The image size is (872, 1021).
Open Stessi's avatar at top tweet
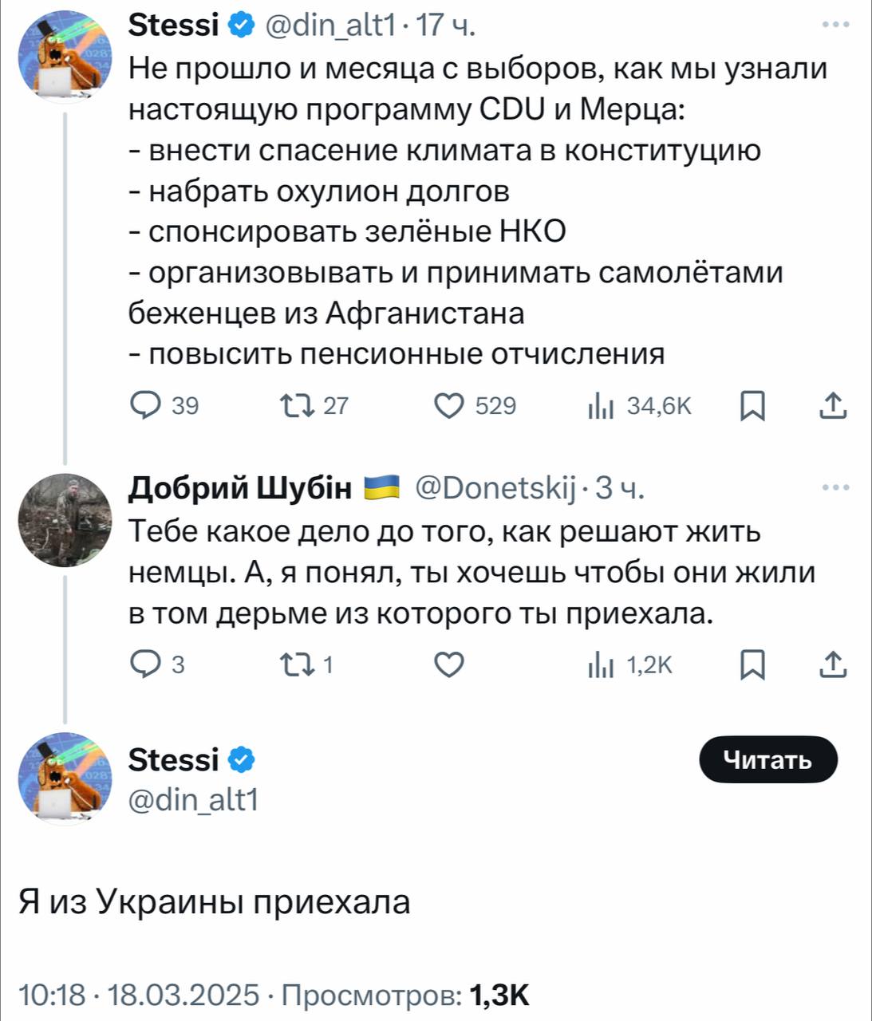click(65, 57)
